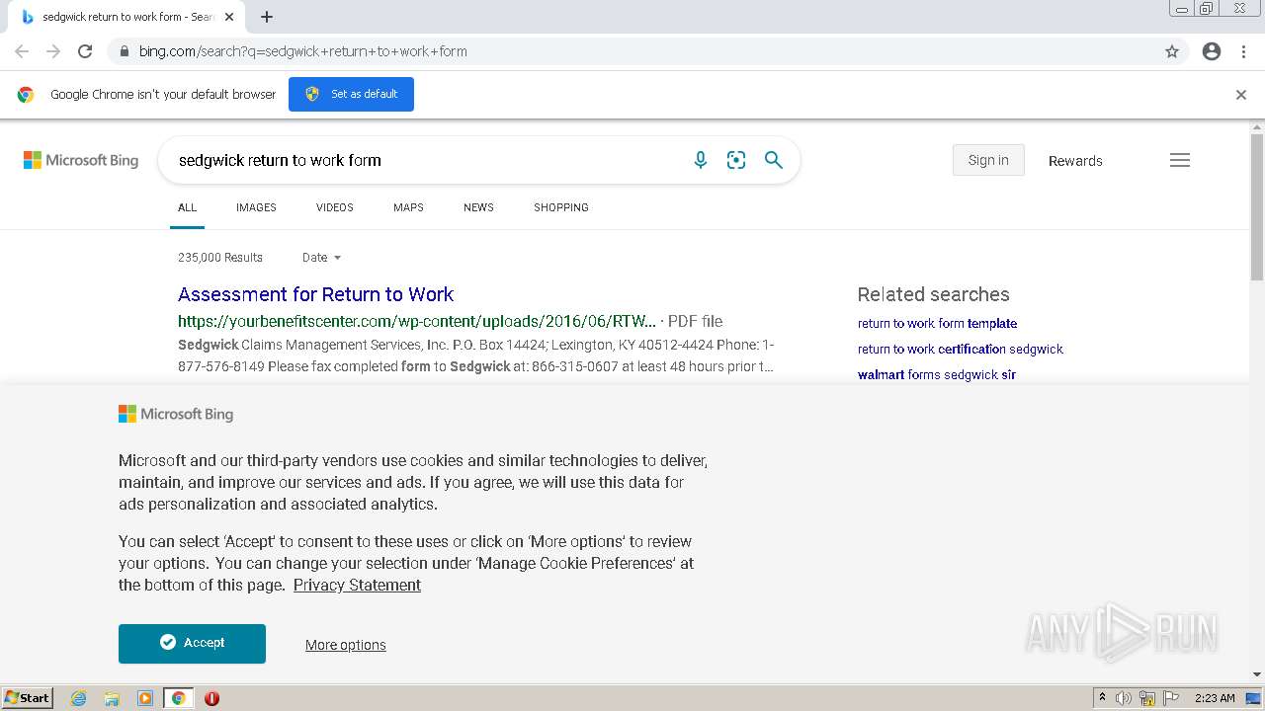This screenshot has height=711, width=1265.
Task: Switch to the NEWS tab
Action: (x=478, y=207)
